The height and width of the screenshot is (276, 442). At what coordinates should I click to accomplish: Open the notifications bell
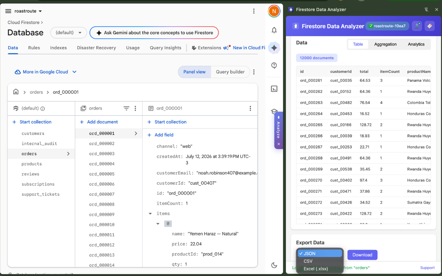pyautogui.click(x=274, y=30)
